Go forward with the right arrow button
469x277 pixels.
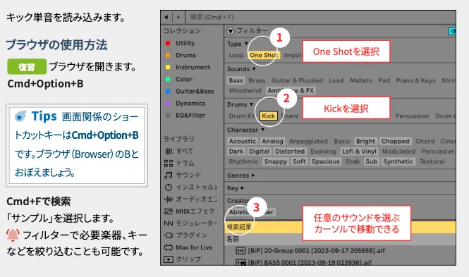click(178, 17)
